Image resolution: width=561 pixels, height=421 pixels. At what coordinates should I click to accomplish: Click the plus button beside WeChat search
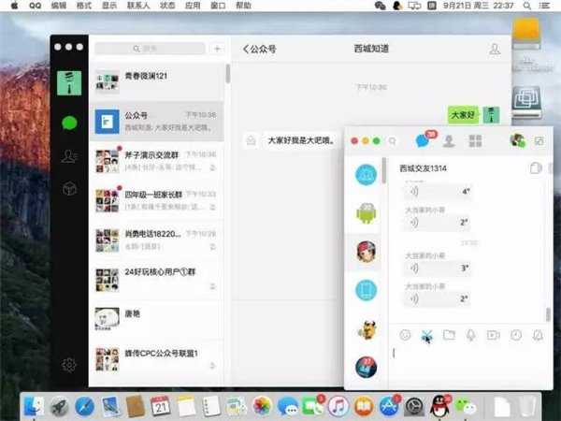(x=217, y=48)
